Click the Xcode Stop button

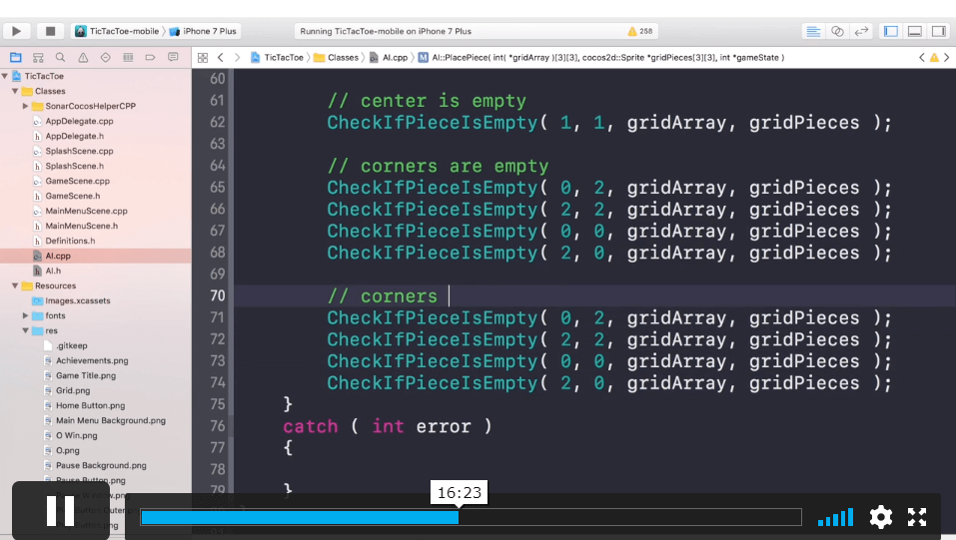point(50,31)
